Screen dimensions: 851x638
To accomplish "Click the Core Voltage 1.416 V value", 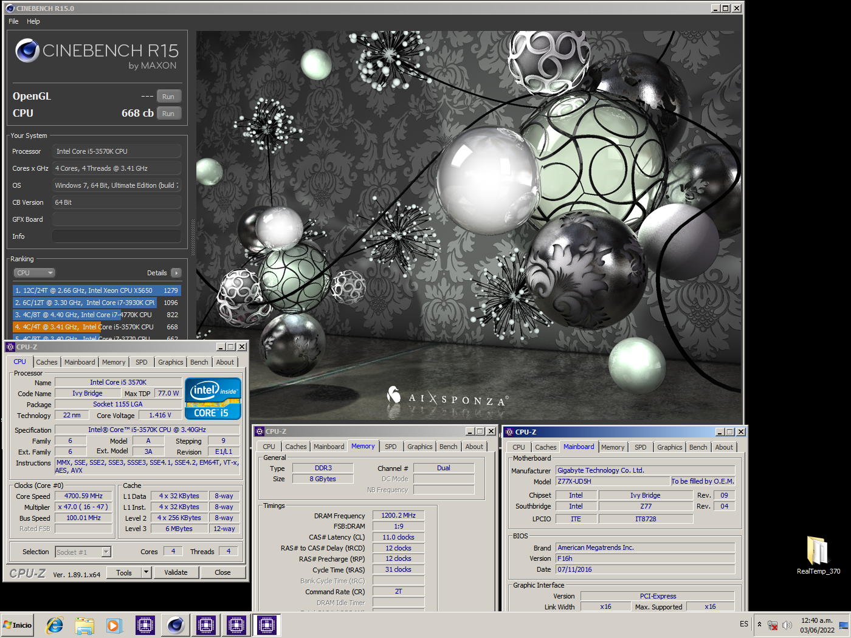I will click(x=160, y=415).
